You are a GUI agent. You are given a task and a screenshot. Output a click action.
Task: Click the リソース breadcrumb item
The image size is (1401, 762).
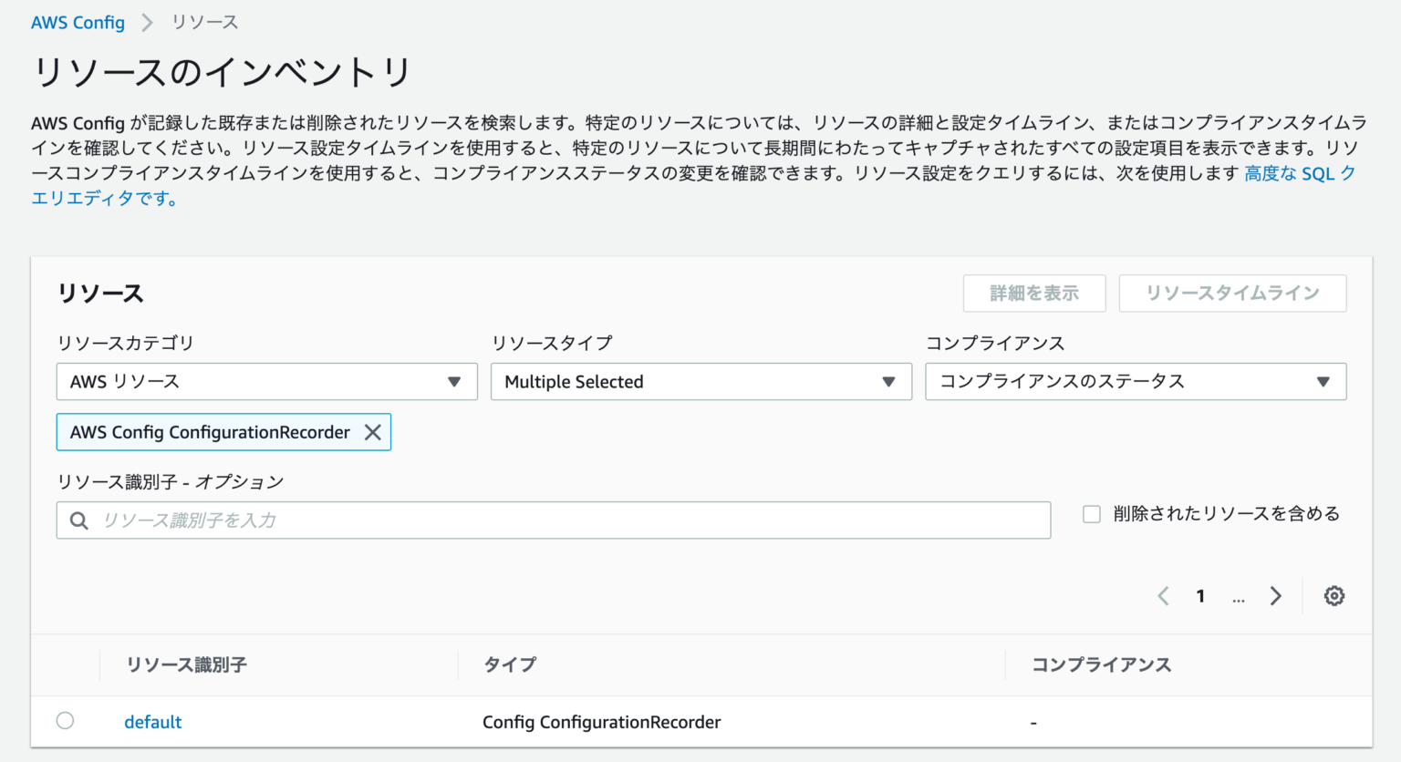pyautogui.click(x=202, y=22)
